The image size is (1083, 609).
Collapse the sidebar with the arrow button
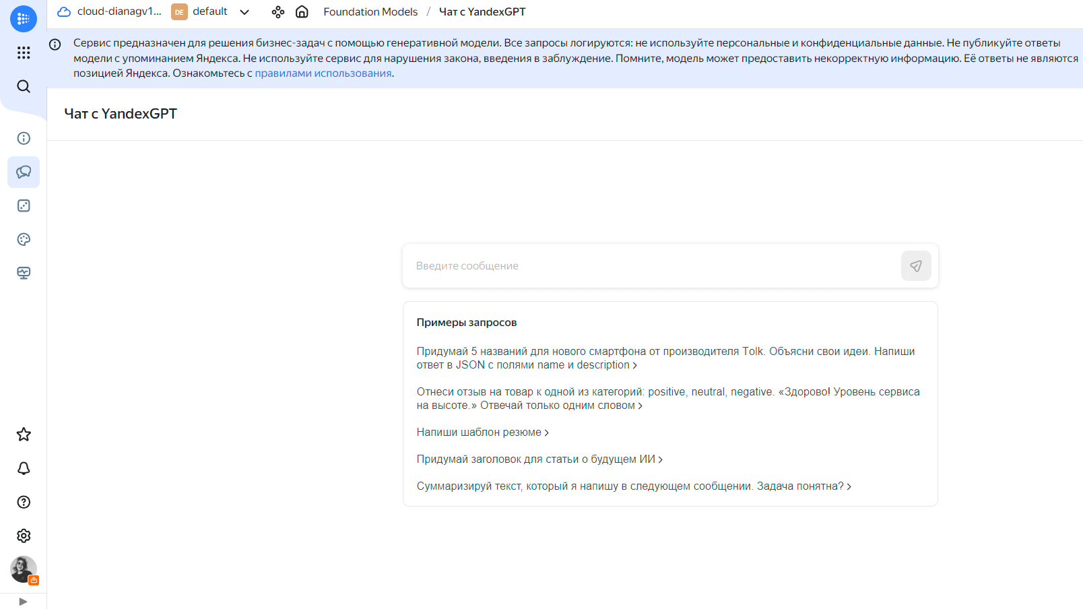23,600
